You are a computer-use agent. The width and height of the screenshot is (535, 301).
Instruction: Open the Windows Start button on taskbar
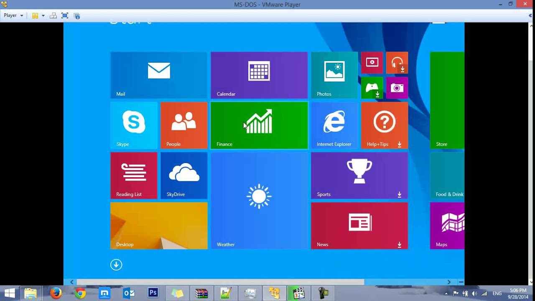coord(10,293)
